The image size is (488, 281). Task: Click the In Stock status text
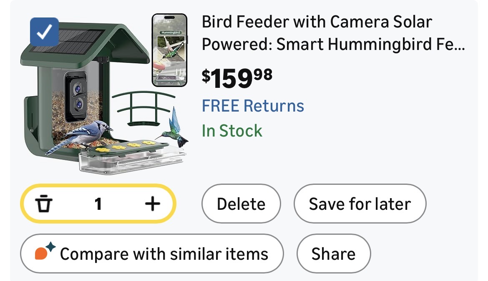point(232,131)
